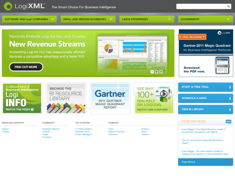Click arrow icon beside Watch The Video
This screenshot has height=176, width=235.
tap(32, 109)
